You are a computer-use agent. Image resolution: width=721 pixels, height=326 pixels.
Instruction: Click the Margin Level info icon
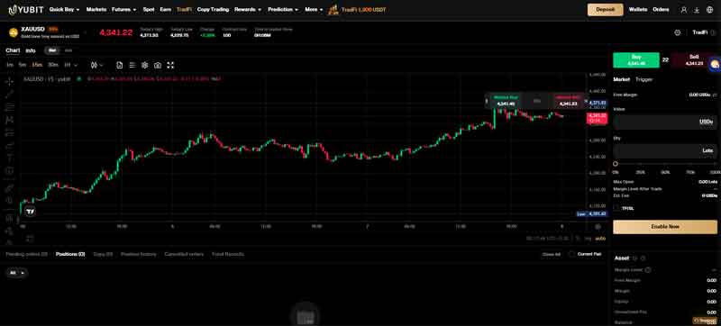pos(648,270)
